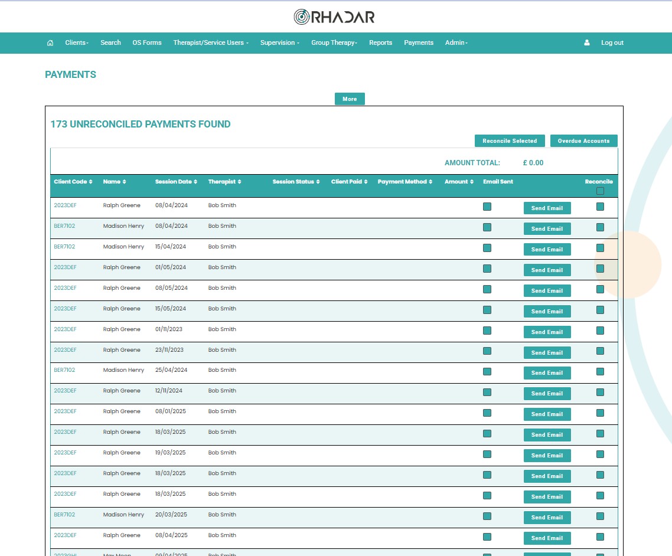This screenshot has height=556, width=672.
Task: Send Email for Ralph Greene 01/11/2023
Action: point(547,332)
